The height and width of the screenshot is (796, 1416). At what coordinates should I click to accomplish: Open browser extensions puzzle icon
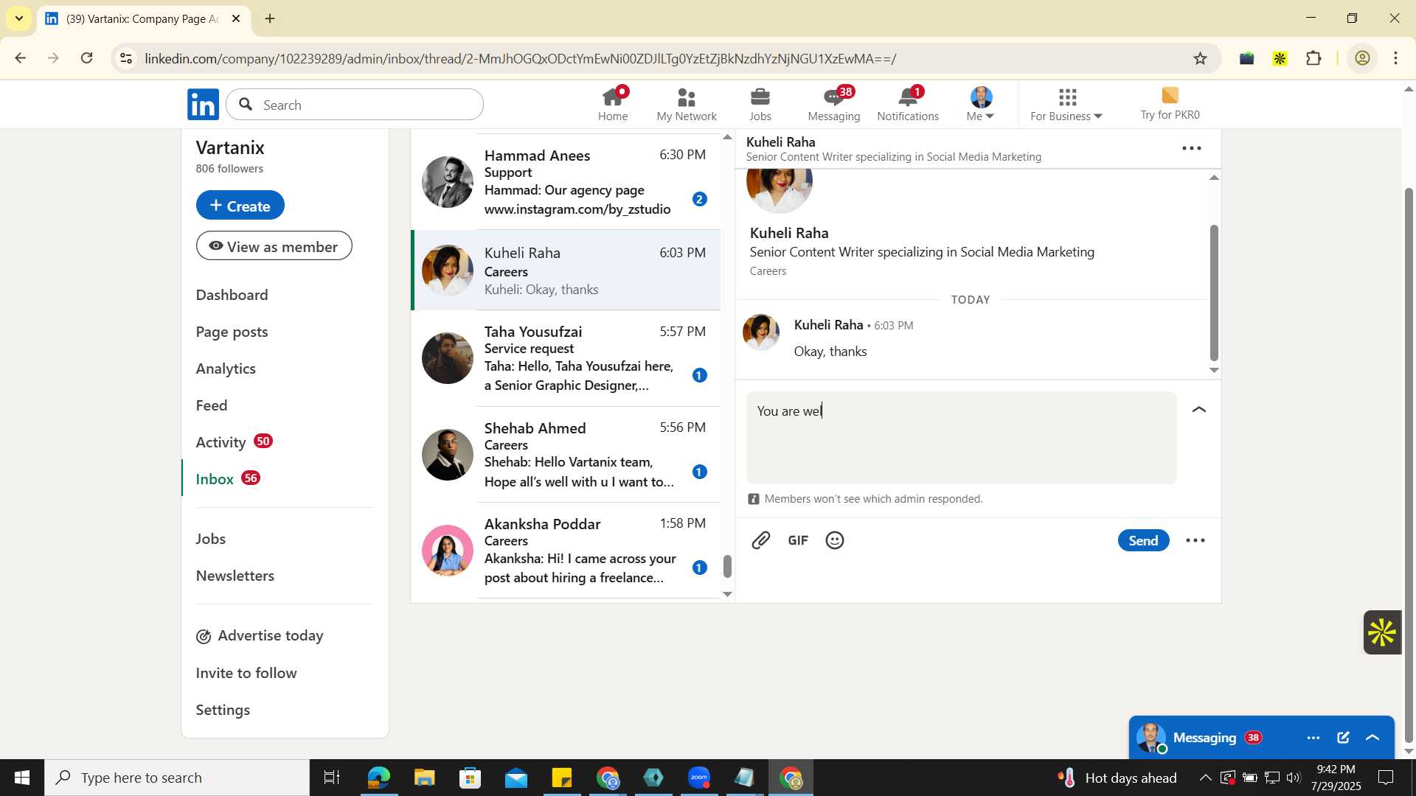(1313, 58)
